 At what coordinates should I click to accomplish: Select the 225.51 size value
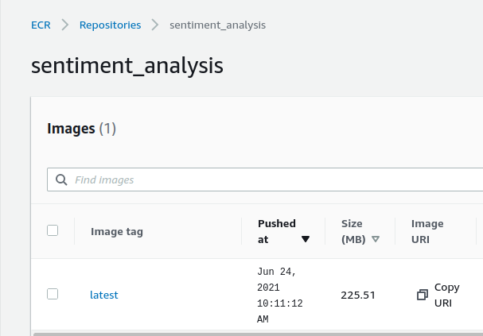pos(358,295)
